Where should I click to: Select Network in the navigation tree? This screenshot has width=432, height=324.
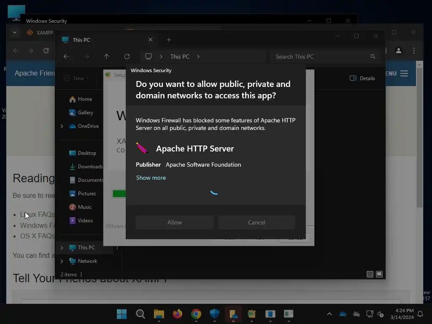pos(83,261)
